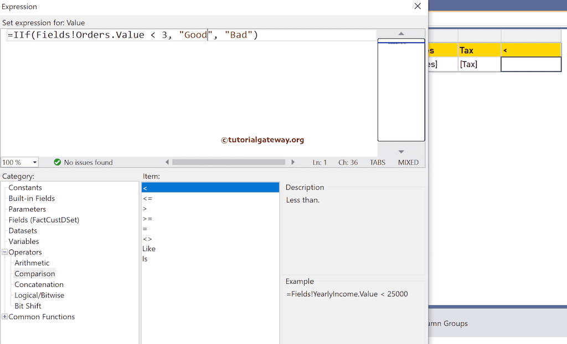This screenshot has width=567, height=344.
Task: Click the editor horizontal scrollbar thumb
Action: (x=229, y=162)
